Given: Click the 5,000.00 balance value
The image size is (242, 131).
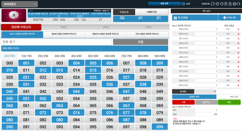Looking at the screenshot, I should pos(206,4).
